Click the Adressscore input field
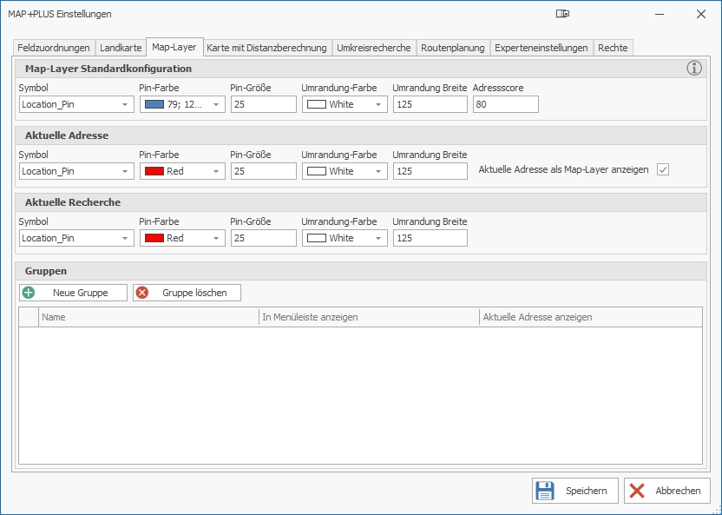Image resolution: width=722 pixels, height=515 pixels. point(506,104)
